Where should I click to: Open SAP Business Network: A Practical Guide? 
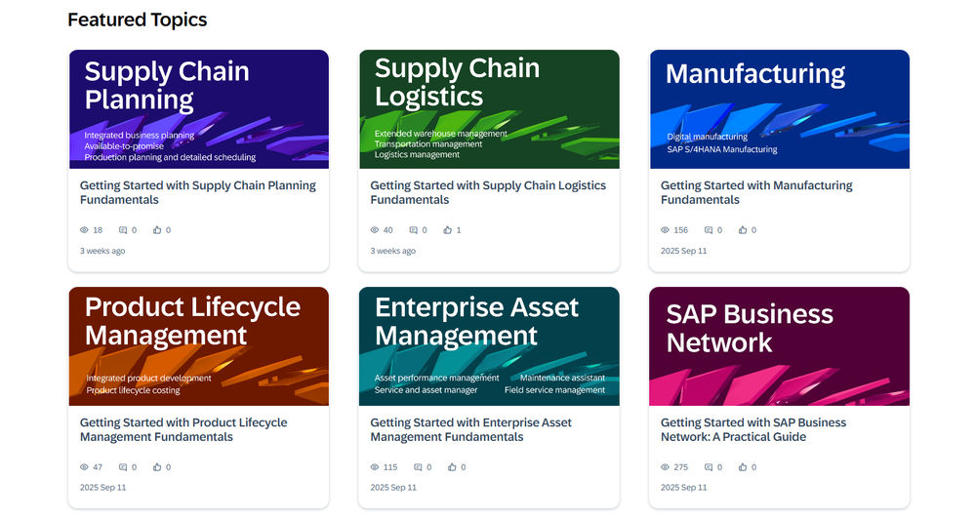coord(753,429)
